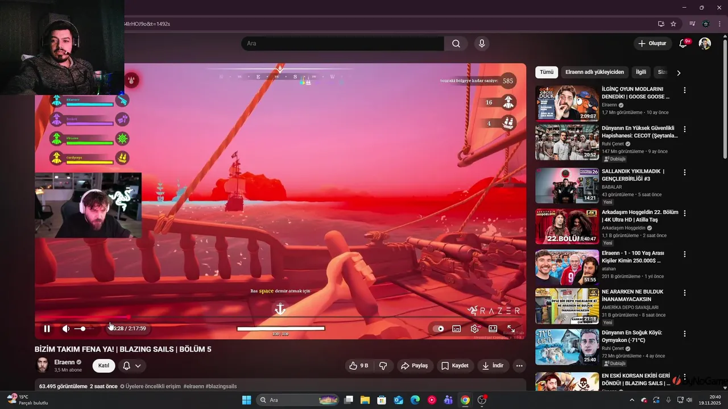Viewport: 728px width, 409px height.
Task: Click the Paylaş share button
Action: pyautogui.click(x=414, y=366)
